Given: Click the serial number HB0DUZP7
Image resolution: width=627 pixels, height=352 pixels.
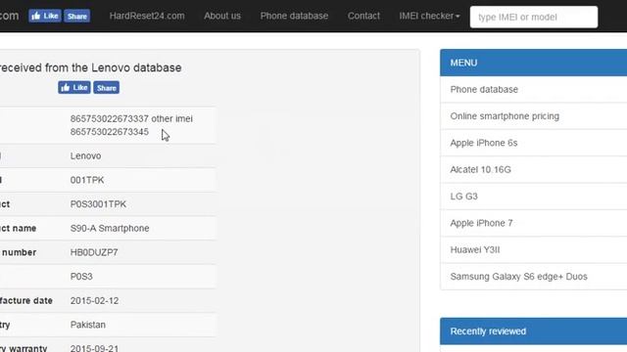Looking at the screenshot, I should (x=94, y=252).
